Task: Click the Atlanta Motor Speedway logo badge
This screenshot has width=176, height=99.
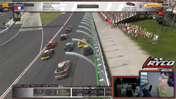Action: pyautogui.click(x=141, y=6)
